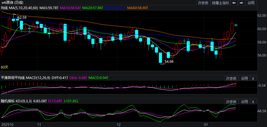Viewport: 267px width, 127px height.
Task: Close the KDJ indicator panel
Action: 253,102
